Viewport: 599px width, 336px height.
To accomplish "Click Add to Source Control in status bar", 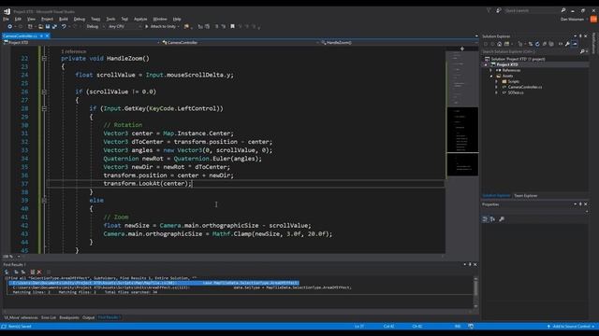I will (571, 327).
